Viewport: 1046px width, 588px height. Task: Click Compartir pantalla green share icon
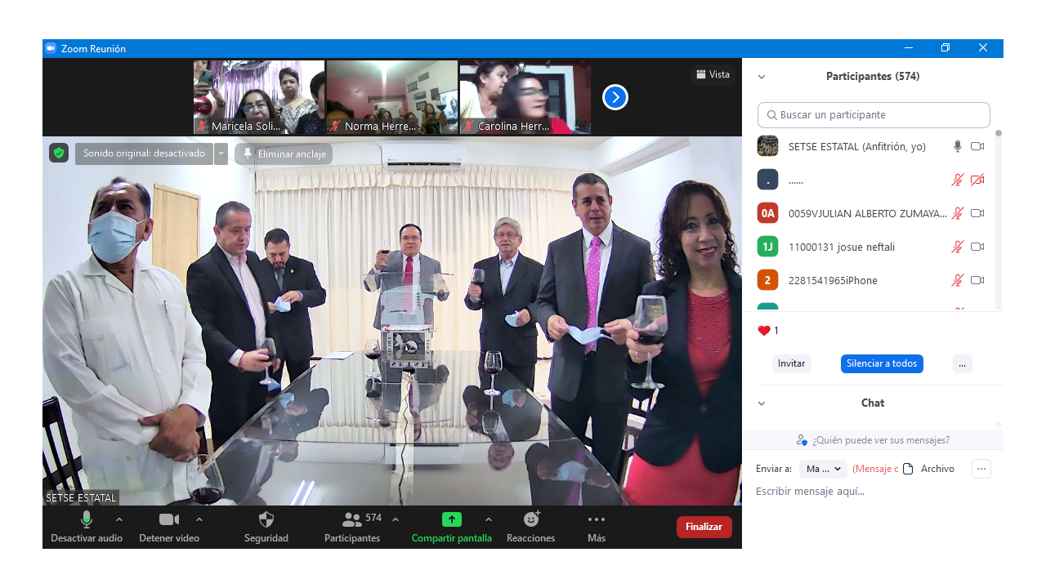click(x=452, y=519)
